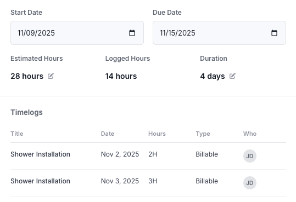Edit the Estimated Hours value pencil icon

pos(51,76)
